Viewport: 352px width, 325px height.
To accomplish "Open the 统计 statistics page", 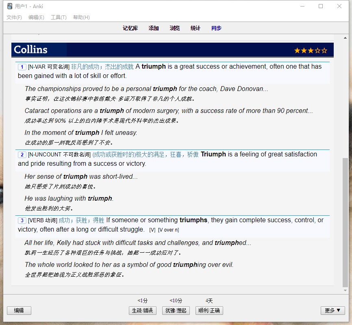I will point(195,28).
